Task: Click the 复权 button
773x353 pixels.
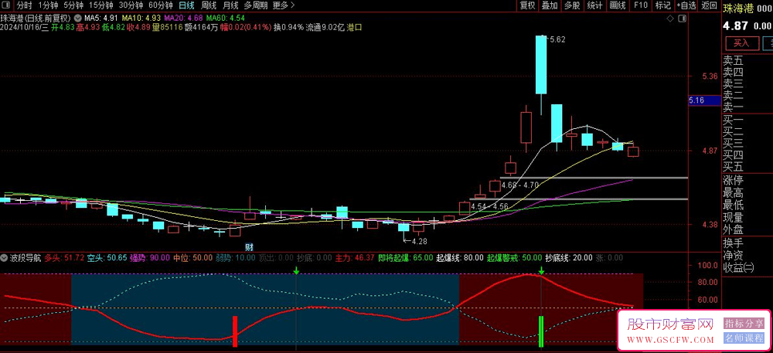Action: [x=527, y=5]
